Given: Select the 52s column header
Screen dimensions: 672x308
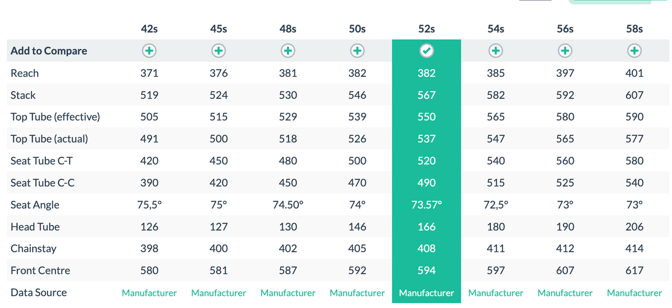Looking at the screenshot, I should [426, 29].
